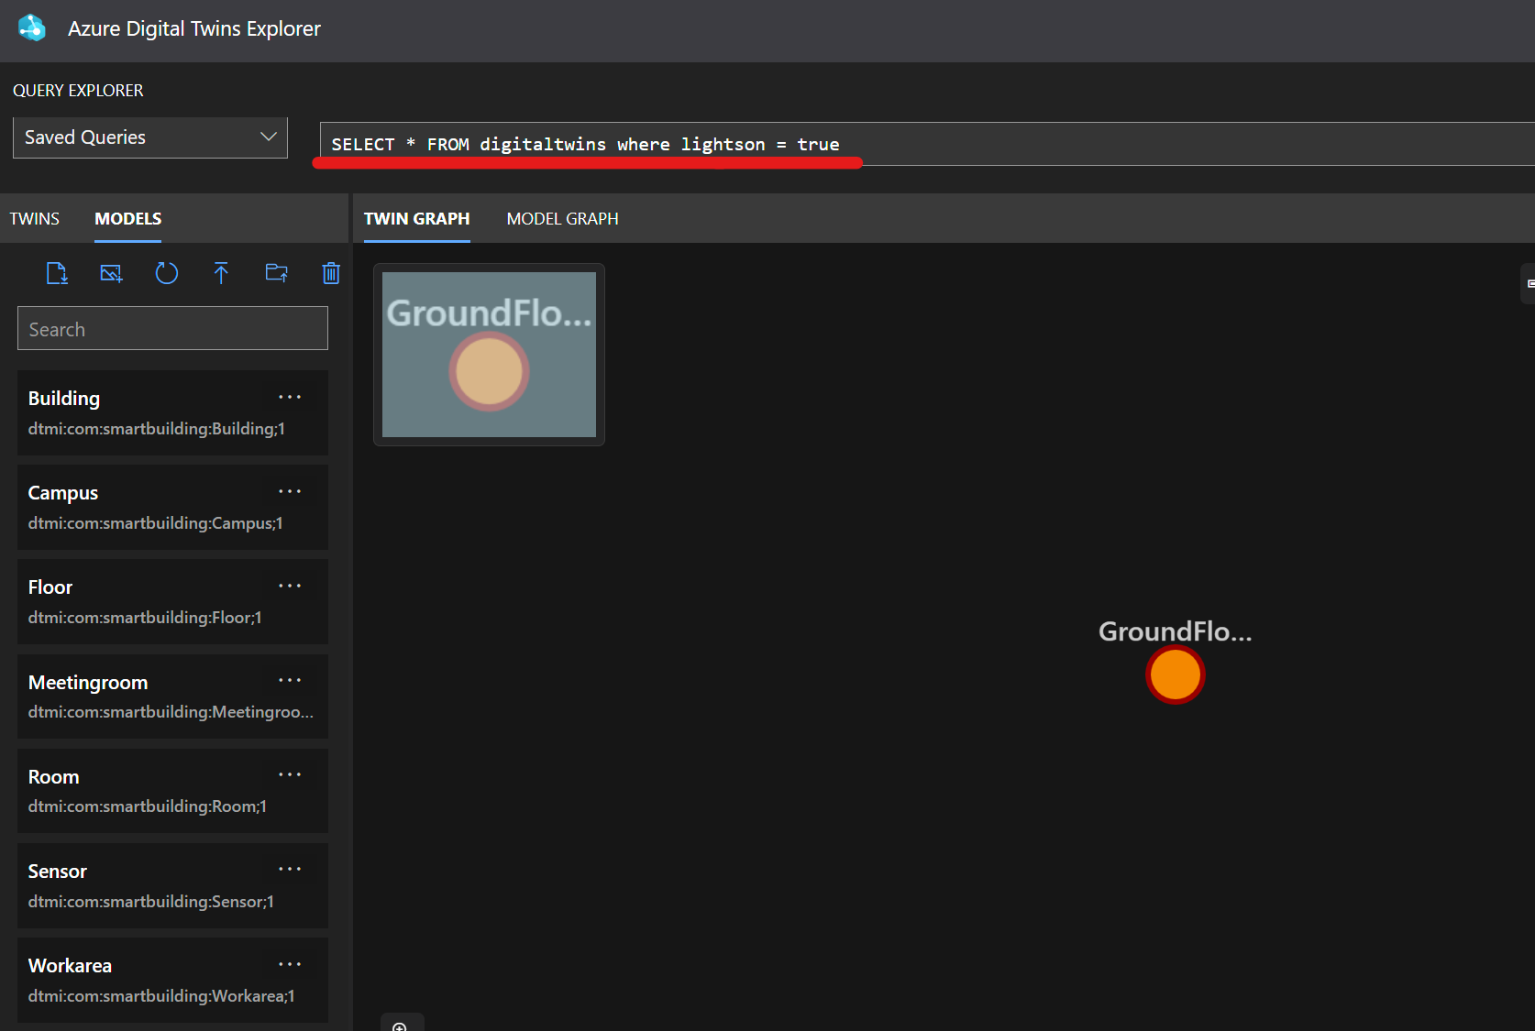The width and height of the screenshot is (1535, 1031).
Task: Open the Building model more options menu
Action: [290, 397]
